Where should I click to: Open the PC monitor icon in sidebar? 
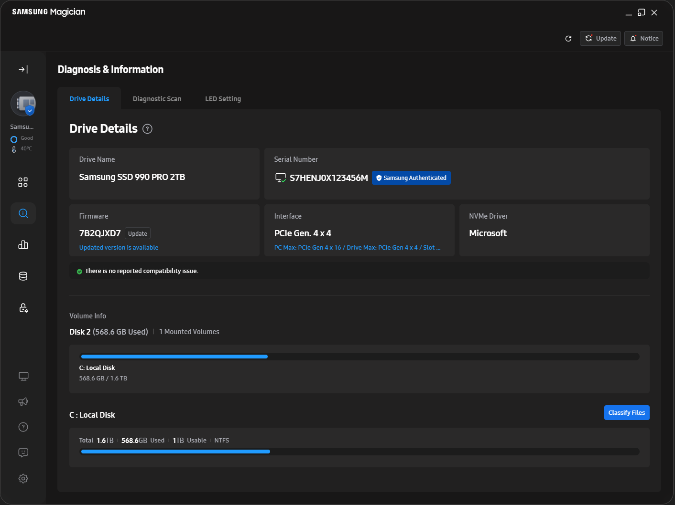pos(23,376)
